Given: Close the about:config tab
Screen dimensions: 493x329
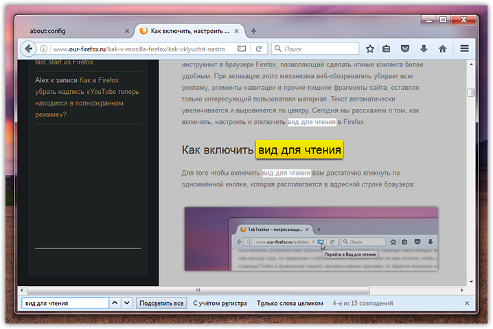Looking at the screenshot, I should tap(127, 31).
